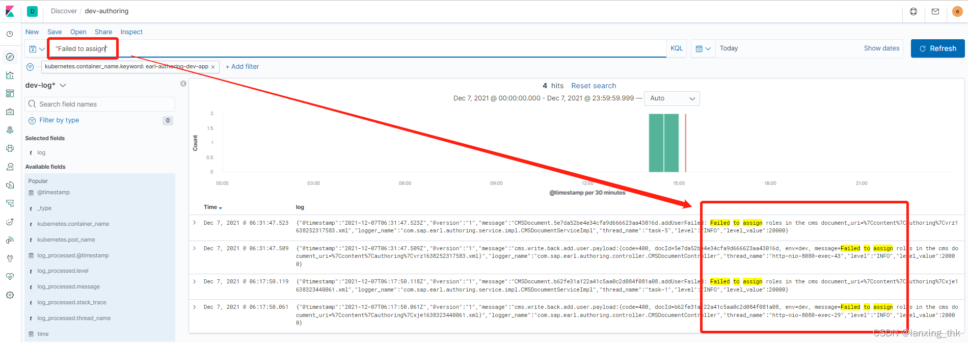This screenshot has height=343, width=968.
Task: Click Reset search link
Action: pos(594,86)
